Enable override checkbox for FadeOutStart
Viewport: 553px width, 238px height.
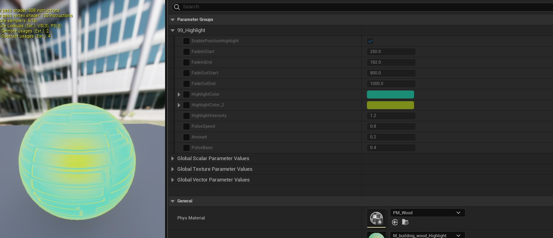point(186,73)
